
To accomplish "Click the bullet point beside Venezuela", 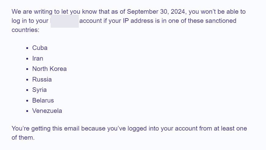I will (x=27, y=111).
